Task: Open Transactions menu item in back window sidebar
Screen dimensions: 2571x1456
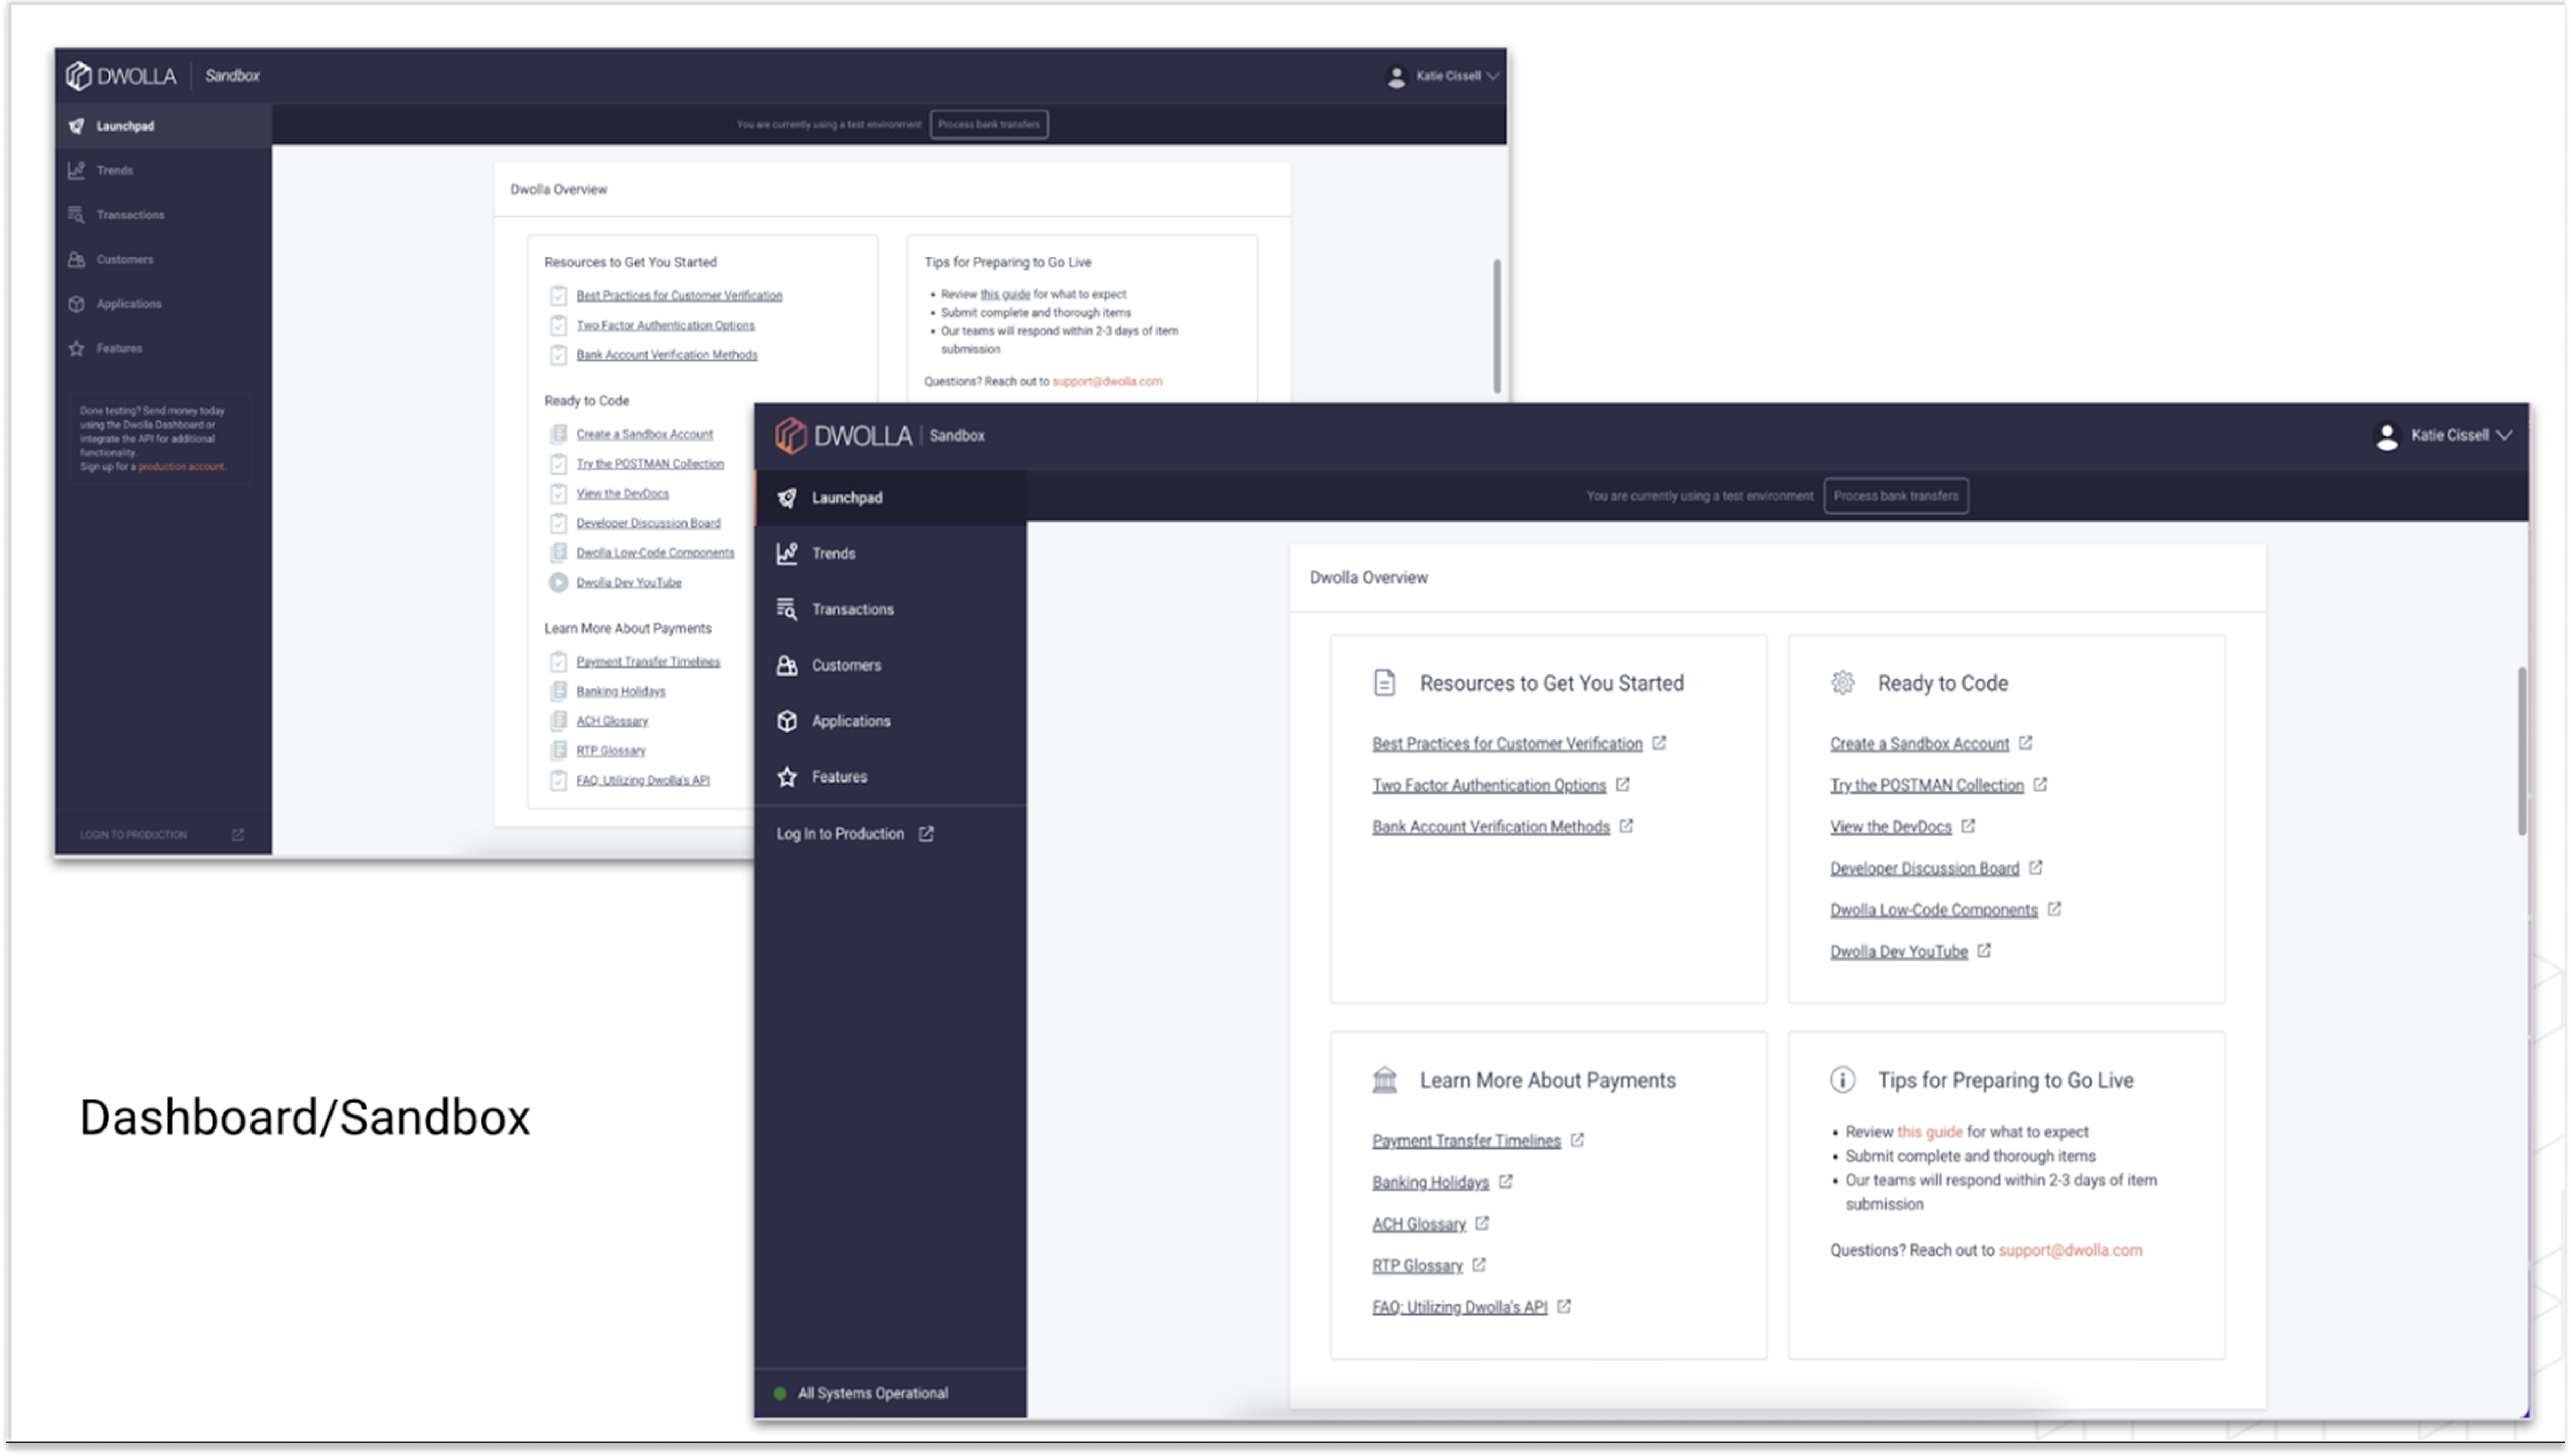Action: [x=130, y=215]
